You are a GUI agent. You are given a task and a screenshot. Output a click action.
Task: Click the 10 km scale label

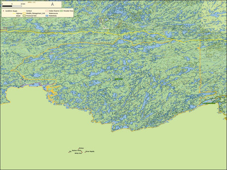click(x=23, y=4)
